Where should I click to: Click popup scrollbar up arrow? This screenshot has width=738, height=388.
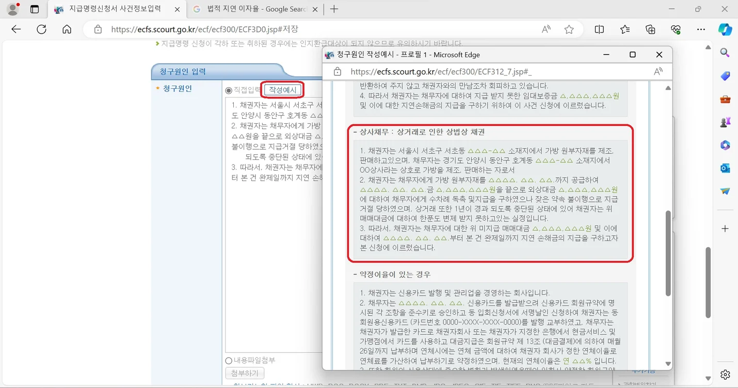[668, 88]
